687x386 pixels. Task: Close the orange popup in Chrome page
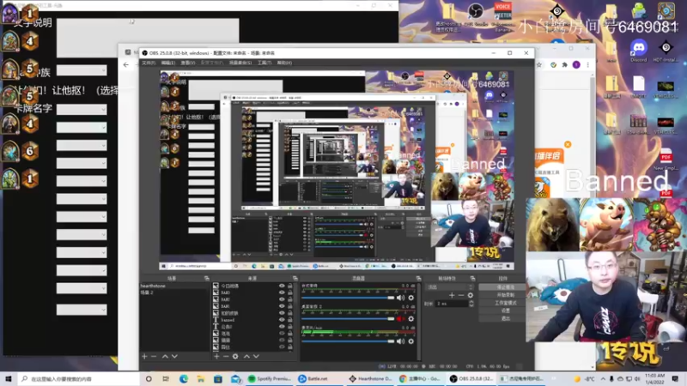(568, 144)
